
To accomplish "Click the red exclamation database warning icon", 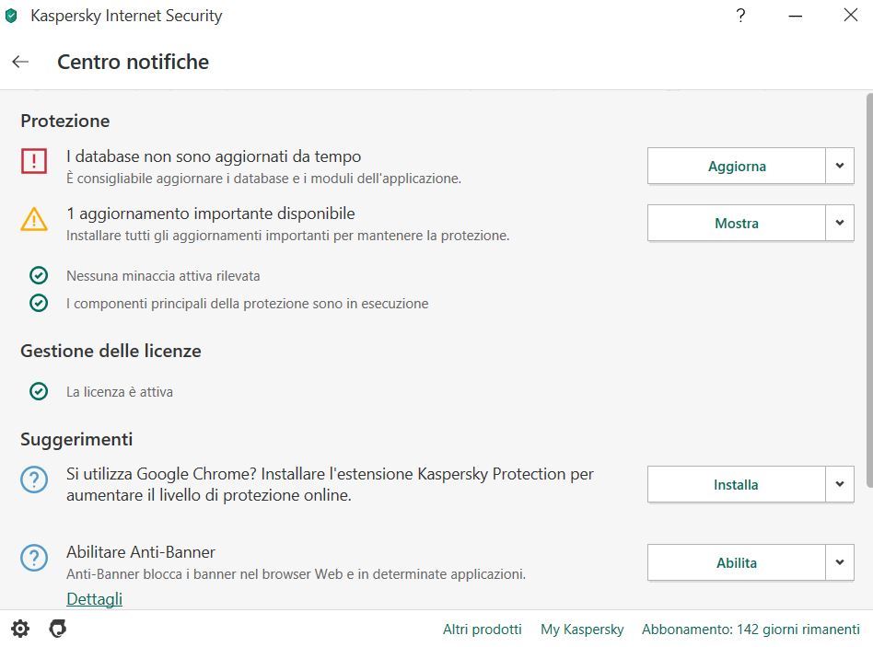I will tap(34, 161).
